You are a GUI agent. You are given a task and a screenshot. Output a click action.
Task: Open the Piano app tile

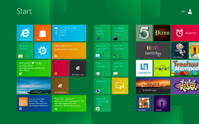[162, 33]
